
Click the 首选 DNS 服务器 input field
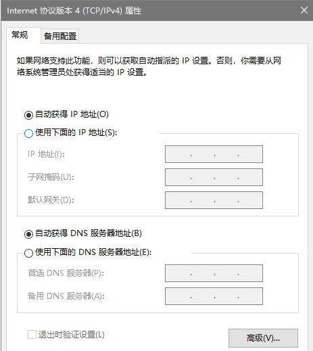[214, 273]
